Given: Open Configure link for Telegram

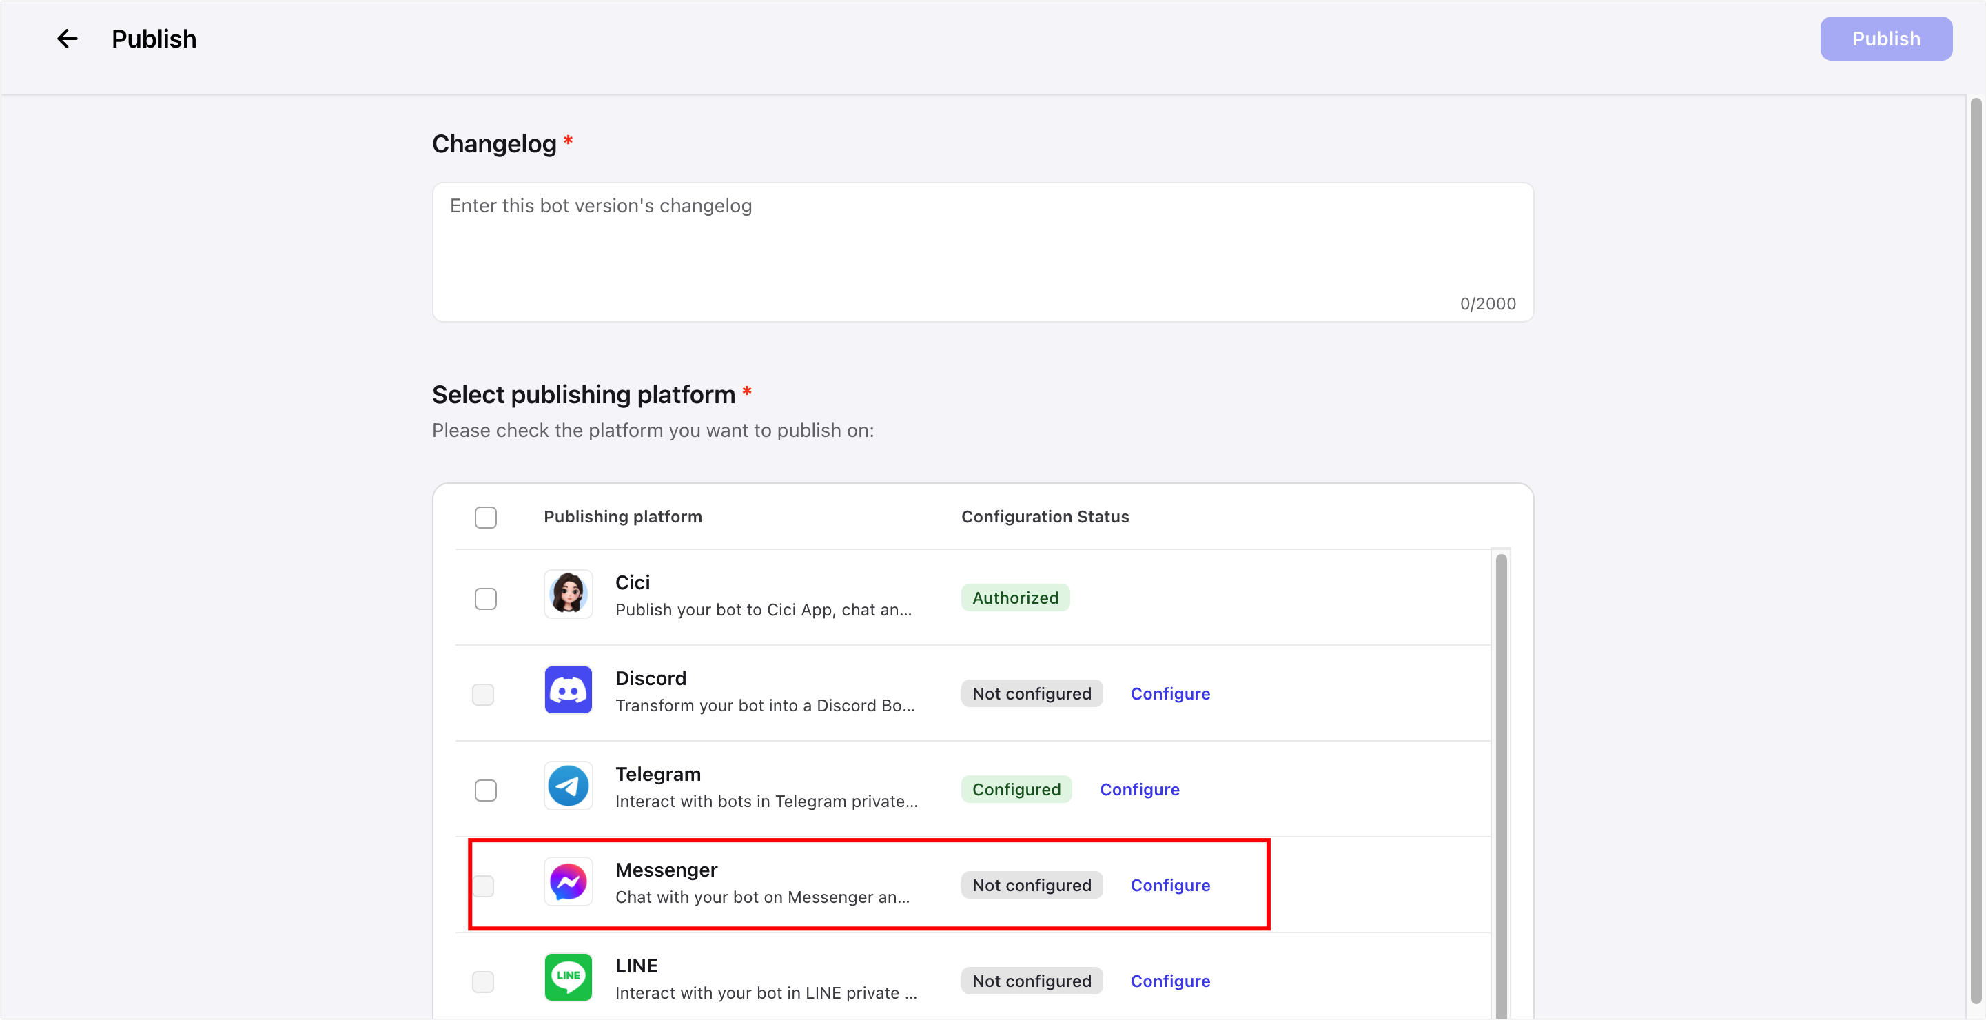Looking at the screenshot, I should pos(1138,790).
